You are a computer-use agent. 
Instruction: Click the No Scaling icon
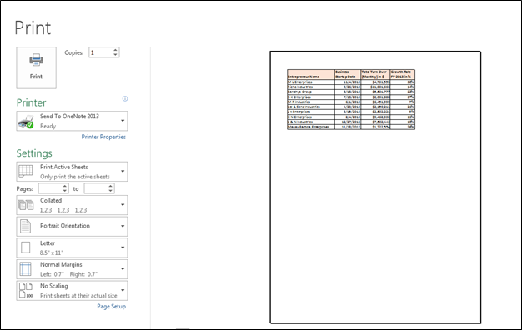26,290
